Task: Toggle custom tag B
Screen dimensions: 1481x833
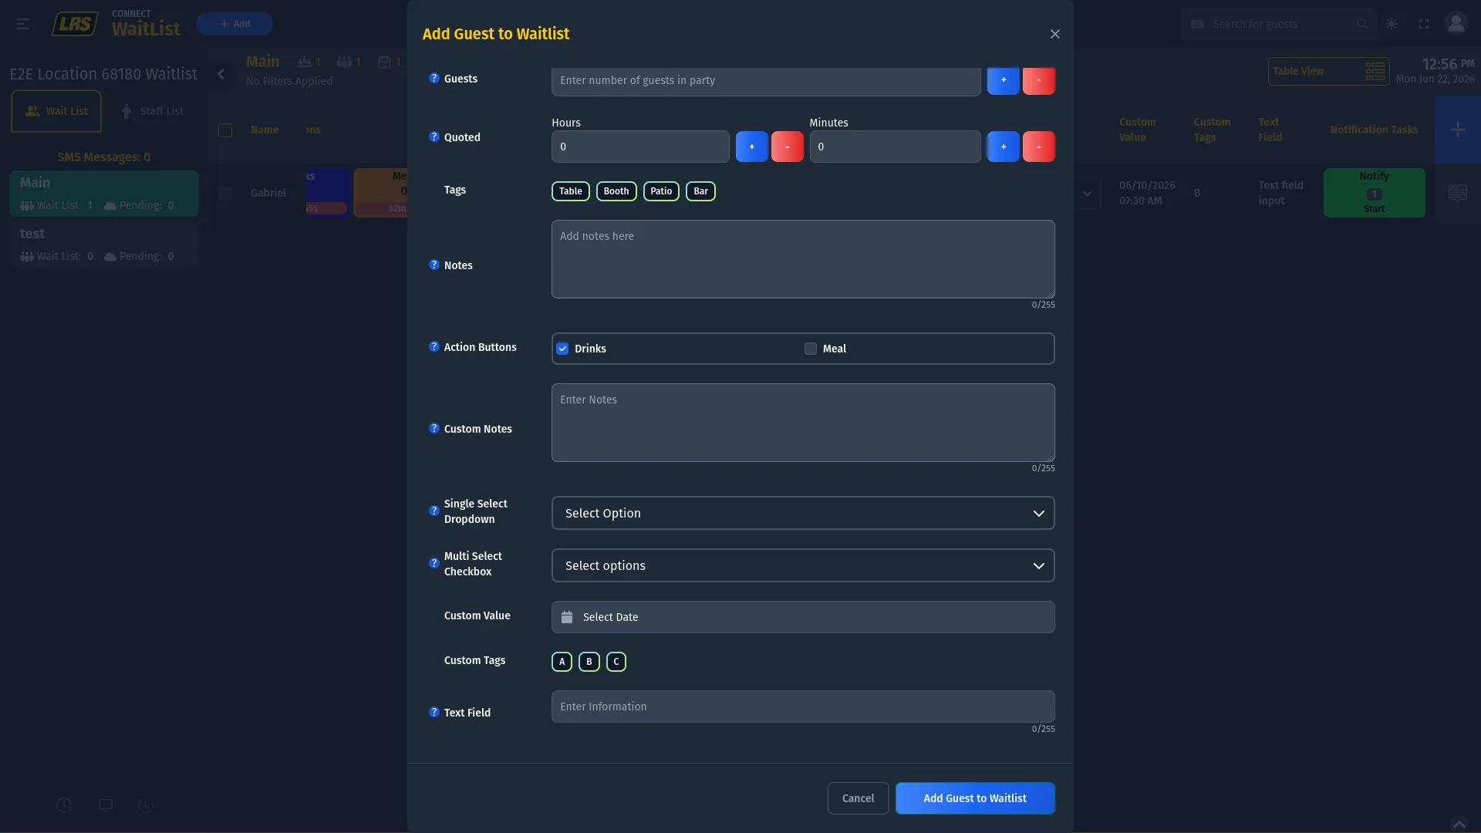Action: 589,662
